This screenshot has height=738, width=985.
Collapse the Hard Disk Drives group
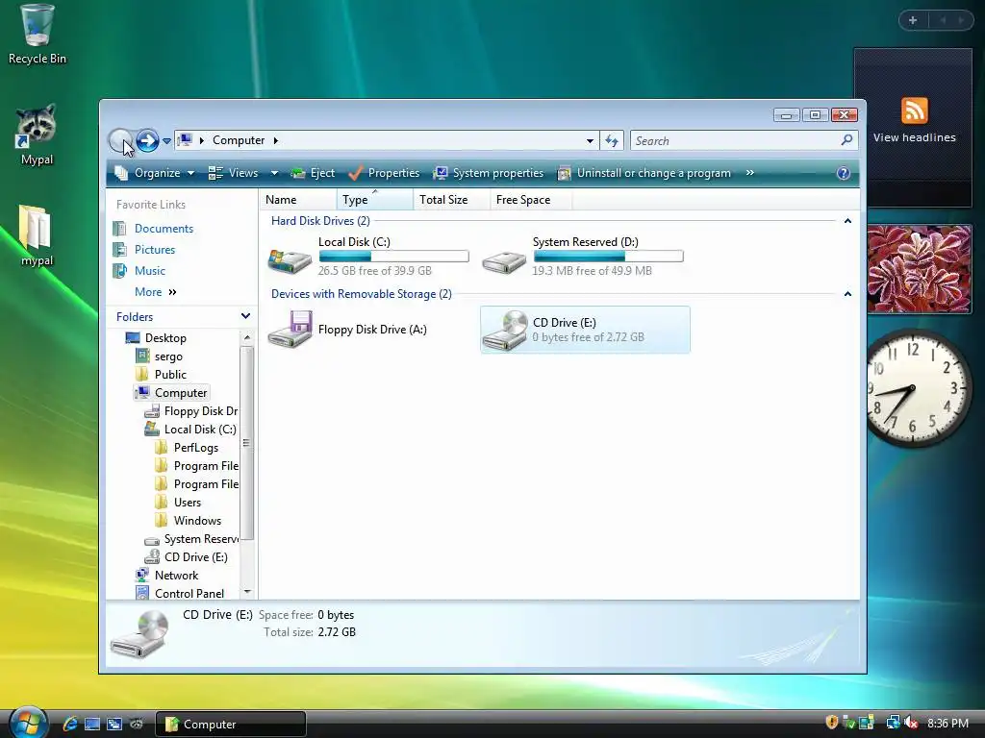847,221
